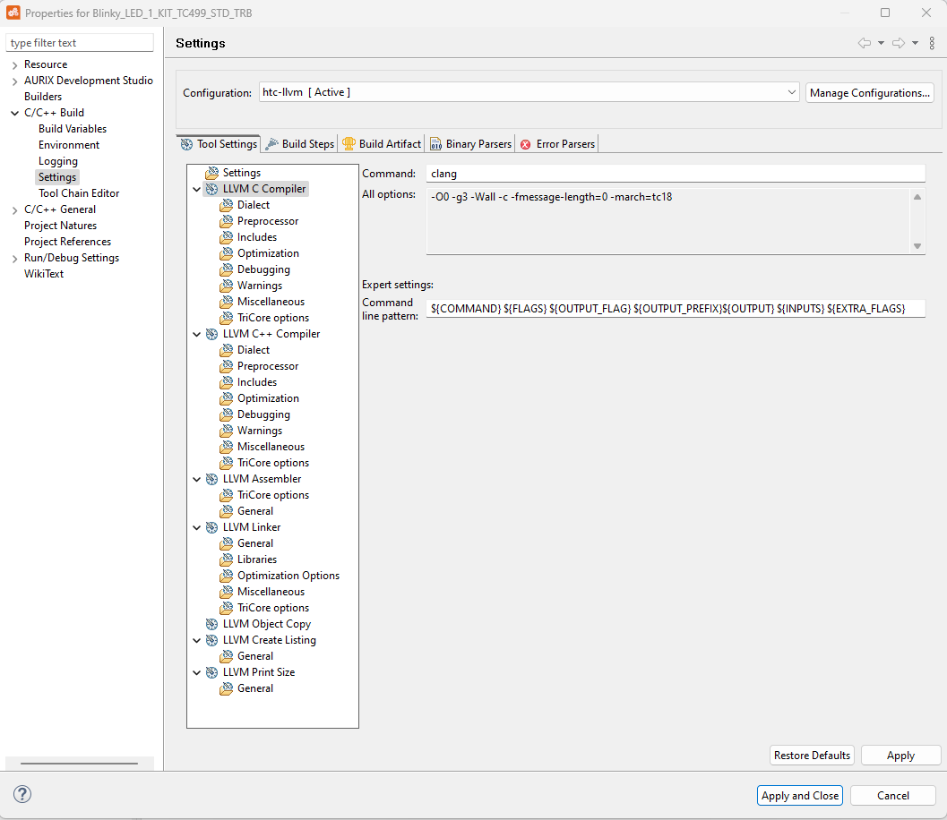
Task: Click the LLVM Object Copy tool icon
Action: point(211,624)
